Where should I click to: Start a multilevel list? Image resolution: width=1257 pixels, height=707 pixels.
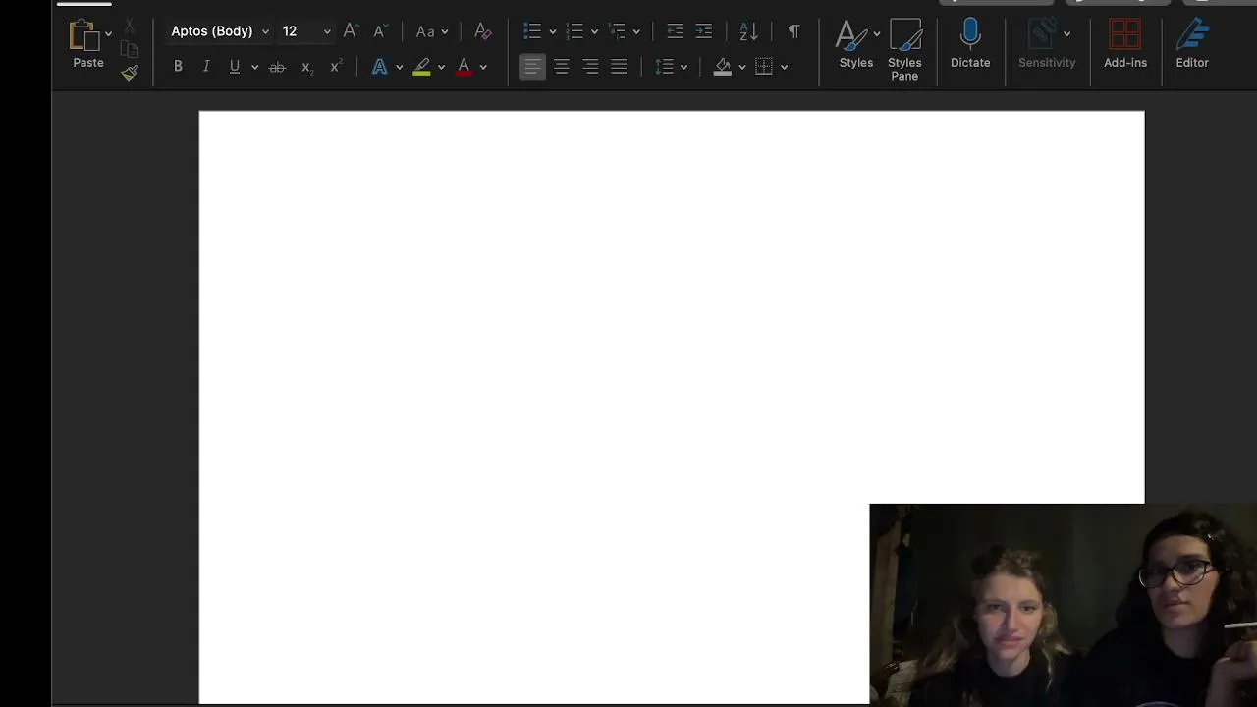tap(618, 31)
